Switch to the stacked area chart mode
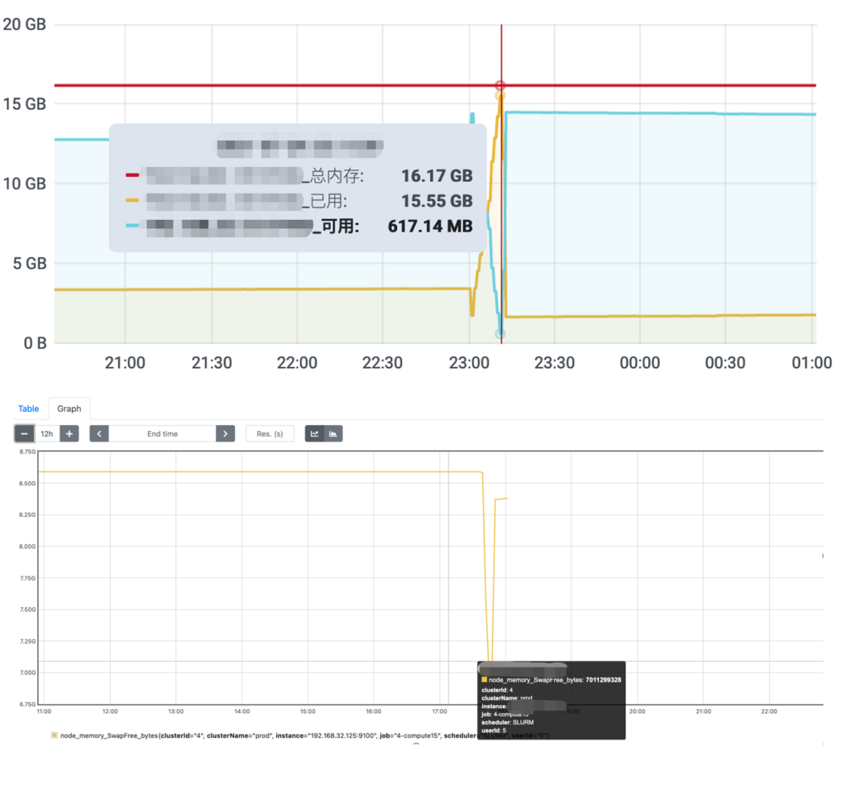 333,433
